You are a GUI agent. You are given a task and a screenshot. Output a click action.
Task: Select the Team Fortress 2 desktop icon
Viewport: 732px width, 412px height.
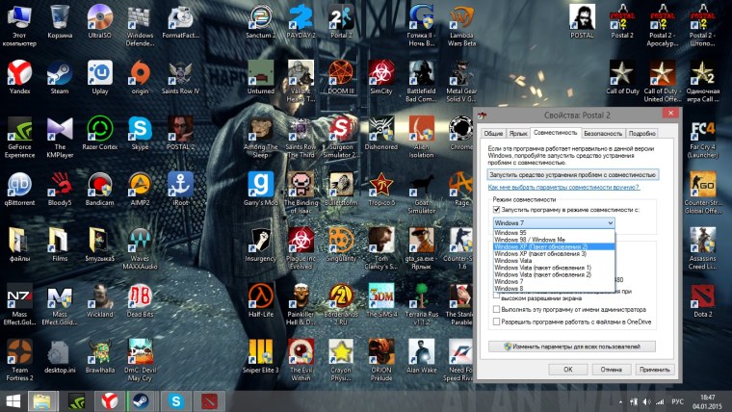pos(19,351)
